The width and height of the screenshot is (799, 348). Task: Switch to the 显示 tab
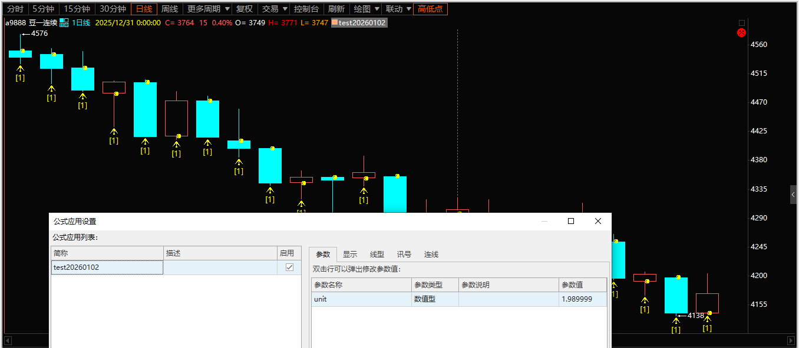pyautogui.click(x=350, y=255)
